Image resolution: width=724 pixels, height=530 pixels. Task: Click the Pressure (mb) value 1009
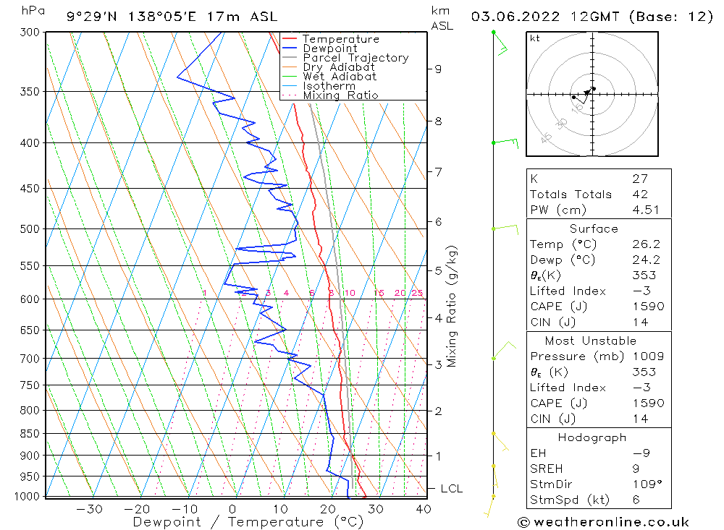[x=648, y=356]
